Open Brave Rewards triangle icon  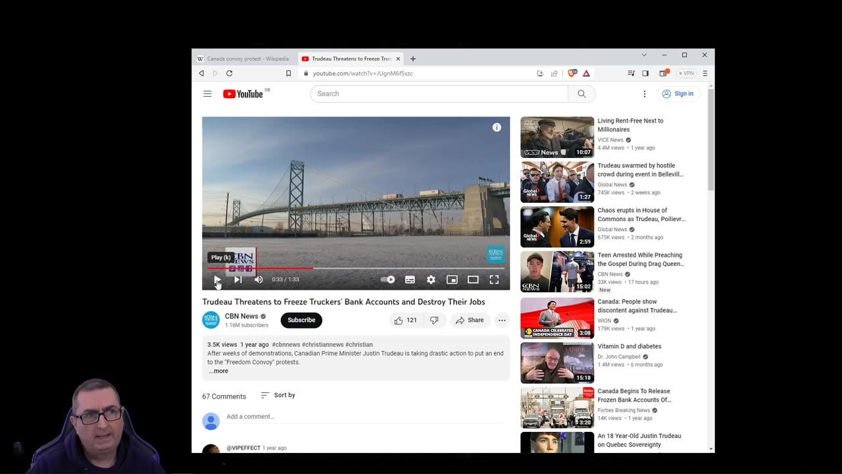click(586, 73)
